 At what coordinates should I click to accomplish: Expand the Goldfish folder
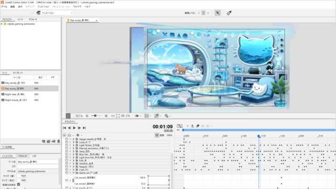coord(74,164)
